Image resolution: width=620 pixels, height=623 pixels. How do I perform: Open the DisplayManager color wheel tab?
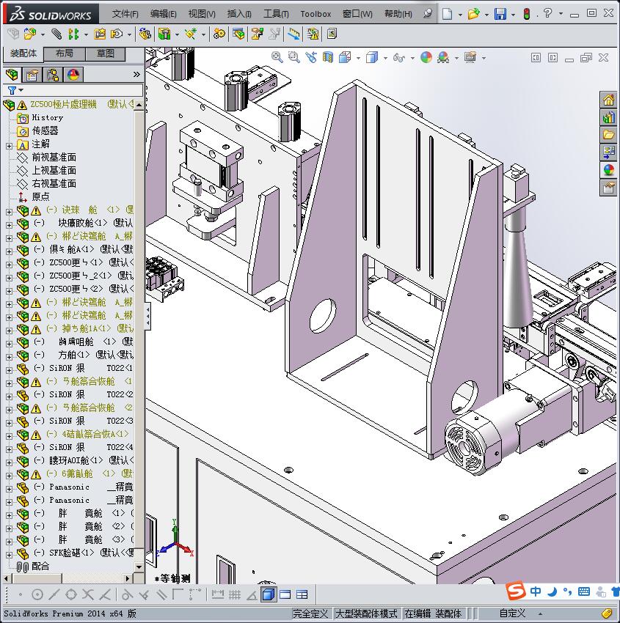coord(73,75)
